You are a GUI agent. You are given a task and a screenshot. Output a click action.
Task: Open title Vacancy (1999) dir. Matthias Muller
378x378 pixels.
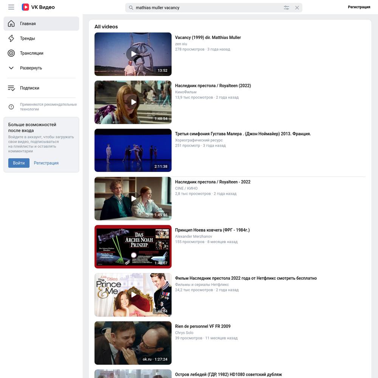point(208,37)
